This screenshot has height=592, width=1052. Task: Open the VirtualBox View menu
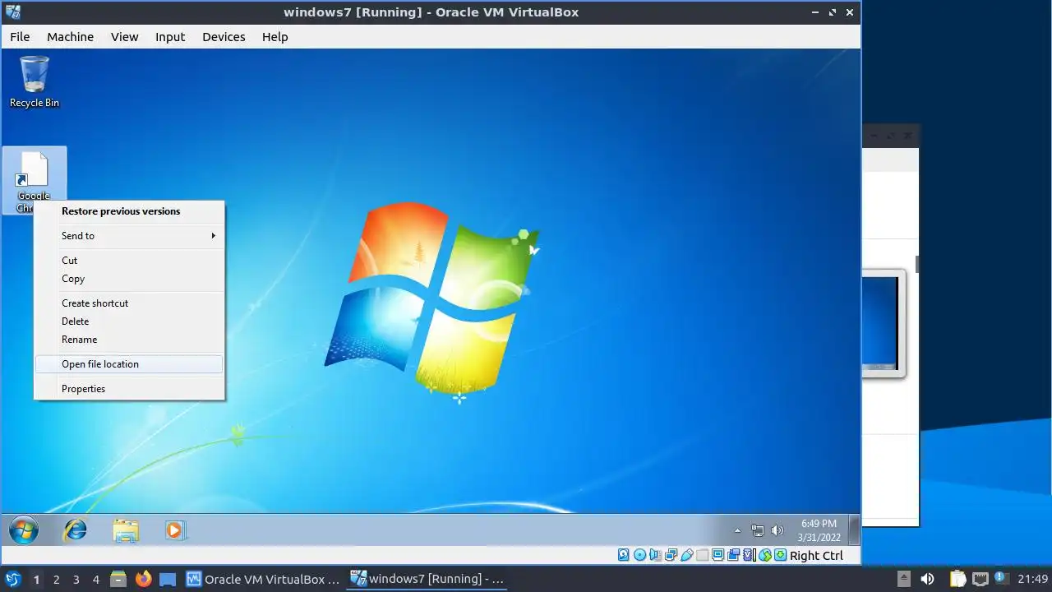[125, 37]
